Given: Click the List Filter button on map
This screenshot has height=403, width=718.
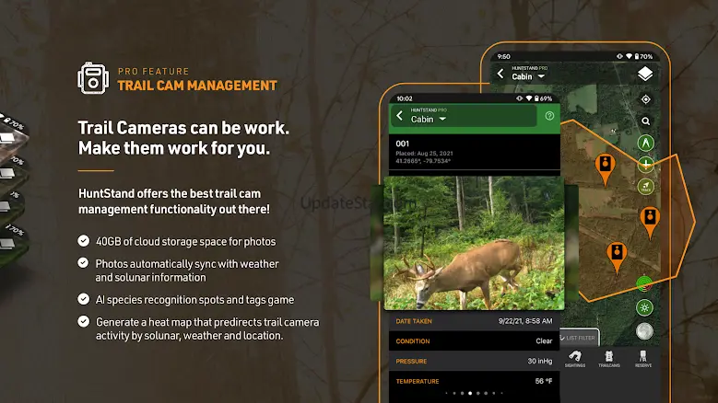Looking at the screenshot, I should [579, 338].
